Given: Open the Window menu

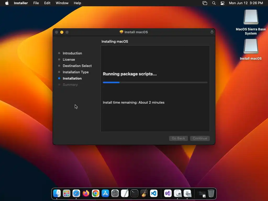Looking at the screenshot, I should pos(62,3).
